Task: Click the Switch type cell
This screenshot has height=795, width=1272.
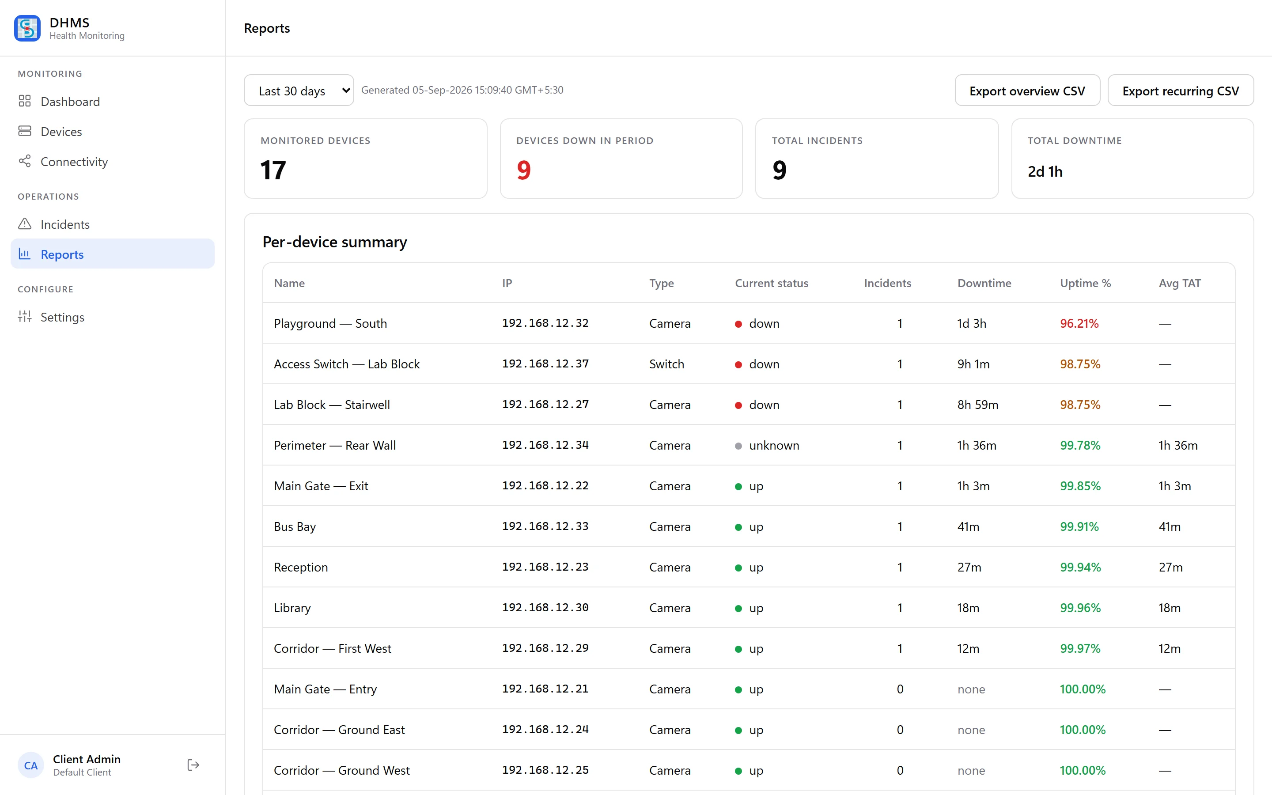Action: tap(666, 364)
